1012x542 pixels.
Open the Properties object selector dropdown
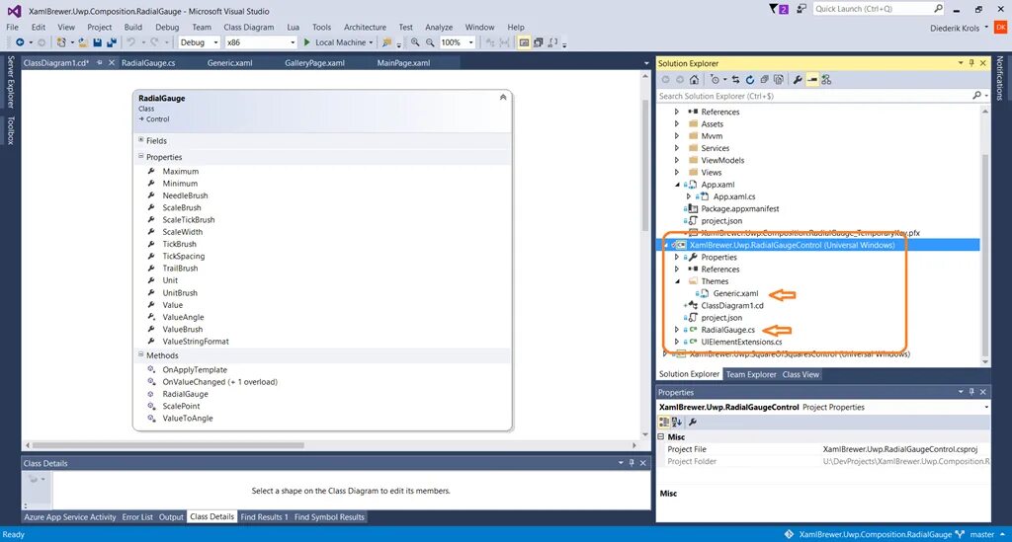985,408
